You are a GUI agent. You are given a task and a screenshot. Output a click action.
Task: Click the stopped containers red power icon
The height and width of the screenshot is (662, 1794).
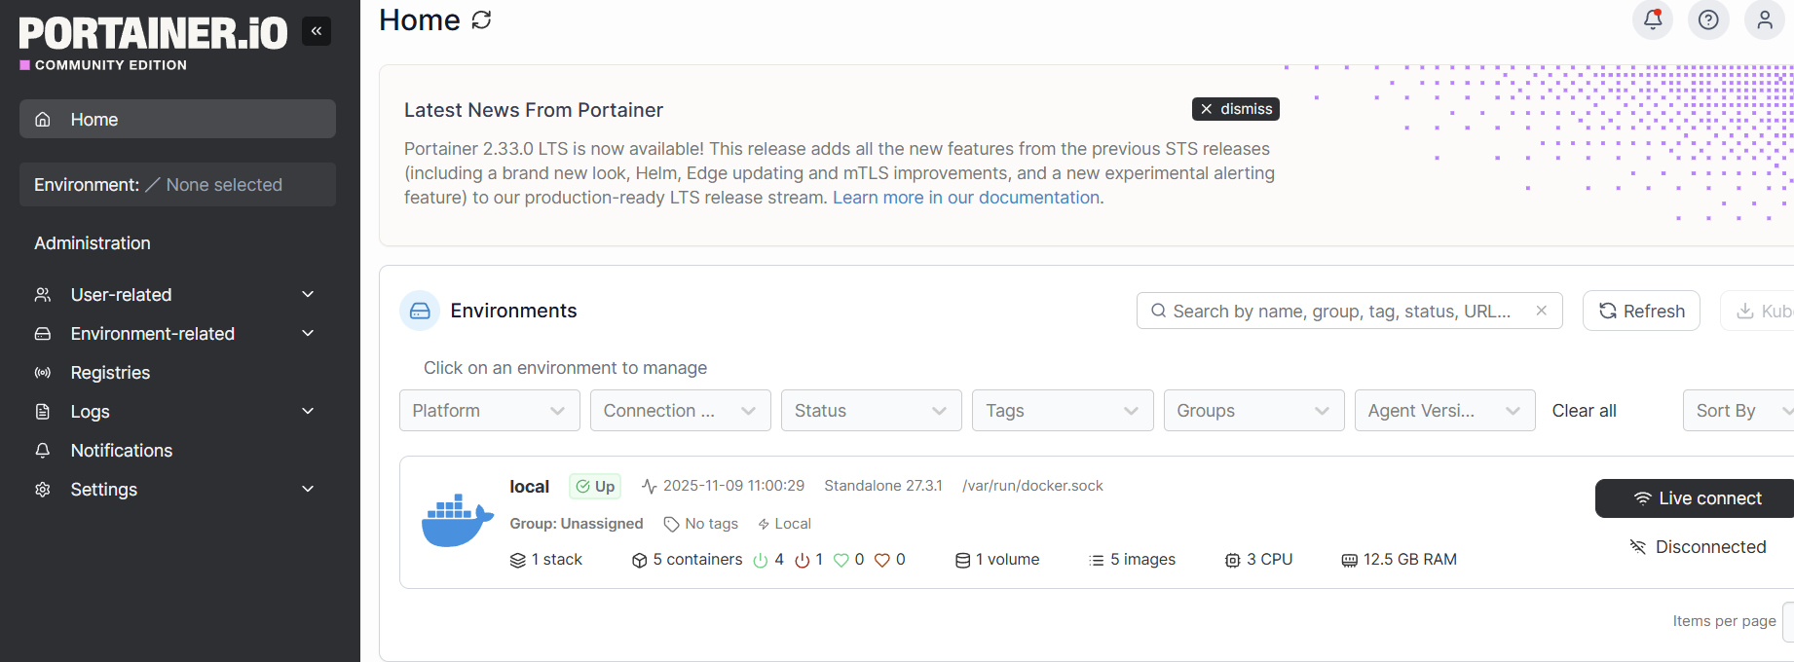(803, 560)
